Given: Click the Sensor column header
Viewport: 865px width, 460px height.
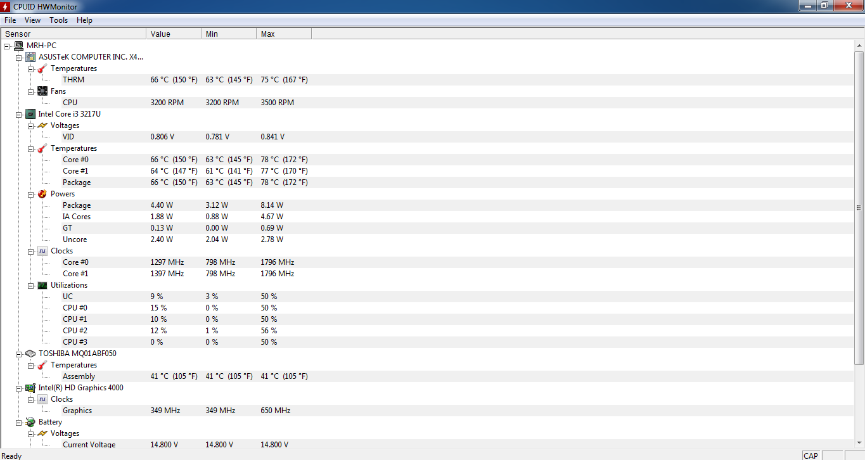Looking at the screenshot, I should tap(73, 34).
